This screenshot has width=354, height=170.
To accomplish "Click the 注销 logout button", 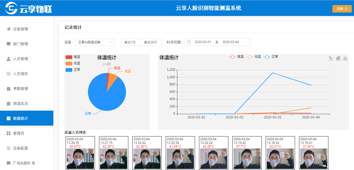I will 342,9.
